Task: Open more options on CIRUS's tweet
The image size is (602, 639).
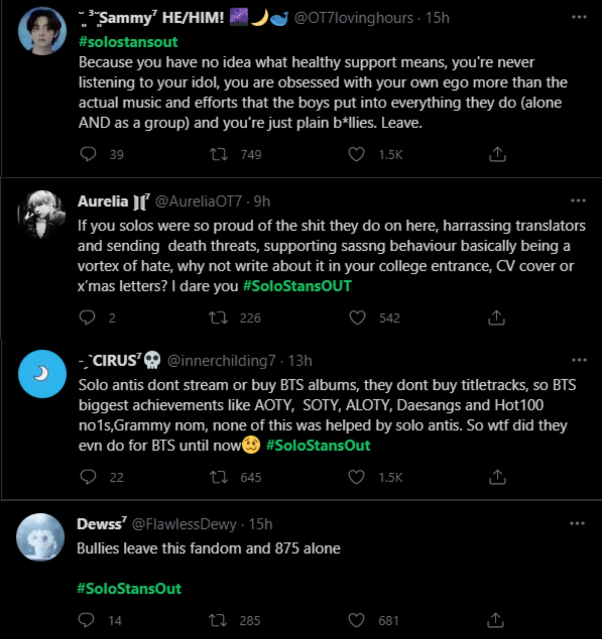Action: click(579, 360)
